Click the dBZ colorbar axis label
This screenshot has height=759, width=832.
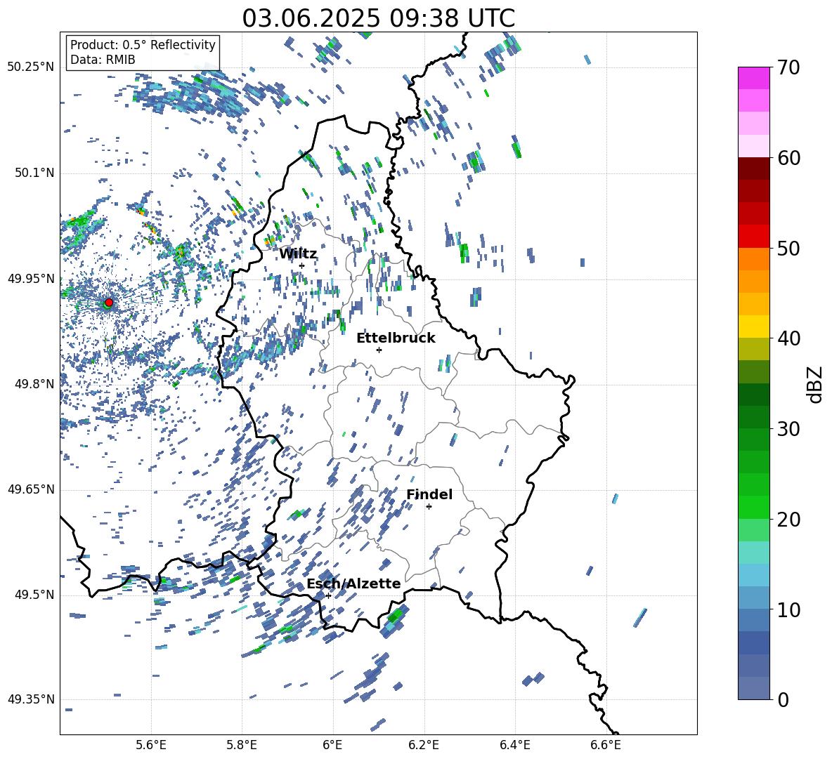point(814,384)
